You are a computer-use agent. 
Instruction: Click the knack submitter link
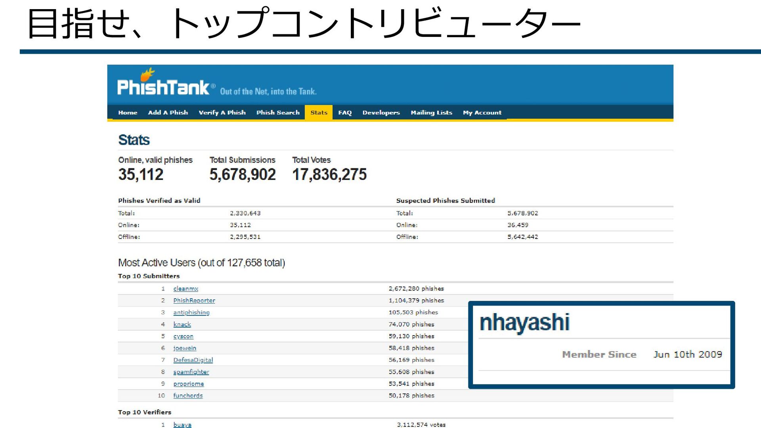[182, 325]
